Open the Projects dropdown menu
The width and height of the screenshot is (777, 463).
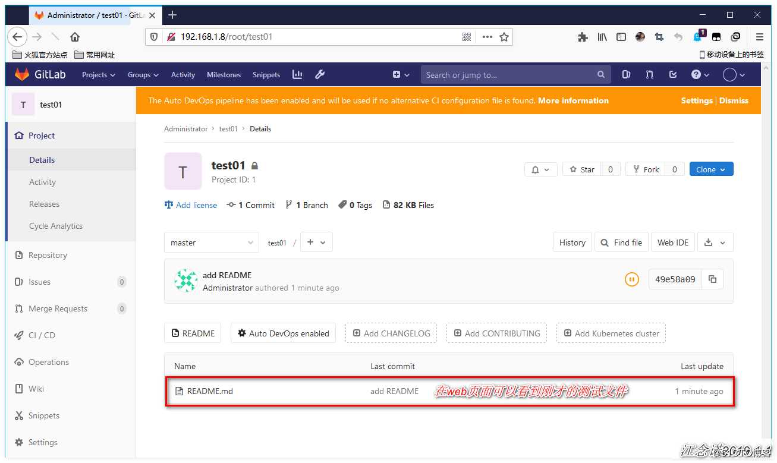pyautogui.click(x=99, y=75)
